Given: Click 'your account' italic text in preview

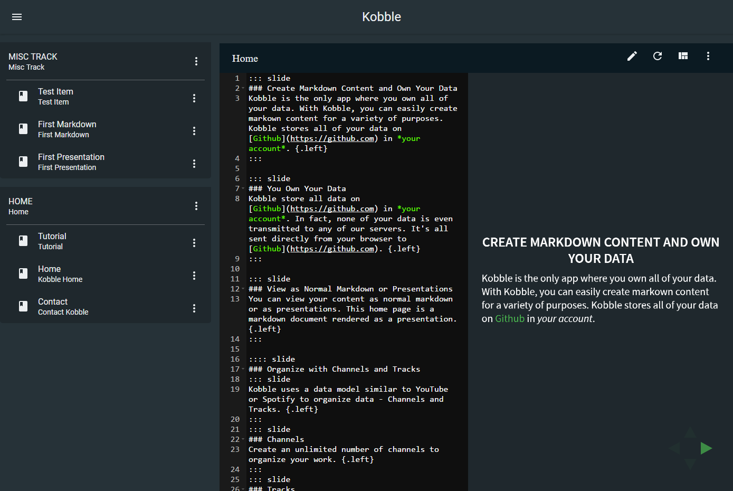Looking at the screenshot, I should click(x=565, y=319).
